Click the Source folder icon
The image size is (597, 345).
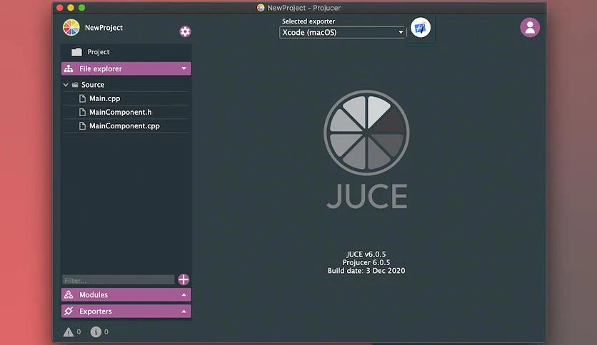75,85
